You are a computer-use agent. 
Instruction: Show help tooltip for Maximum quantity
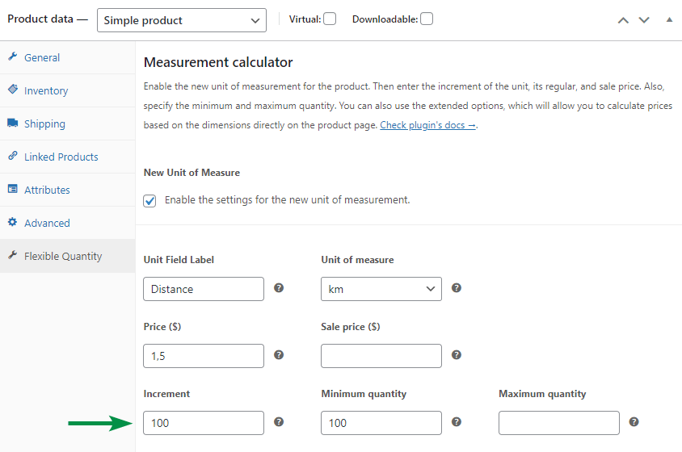coord(634,421)
